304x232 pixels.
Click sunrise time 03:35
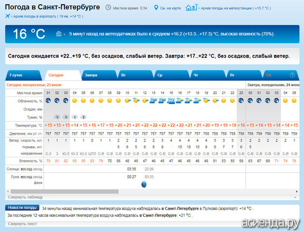(x=132, y=169)
